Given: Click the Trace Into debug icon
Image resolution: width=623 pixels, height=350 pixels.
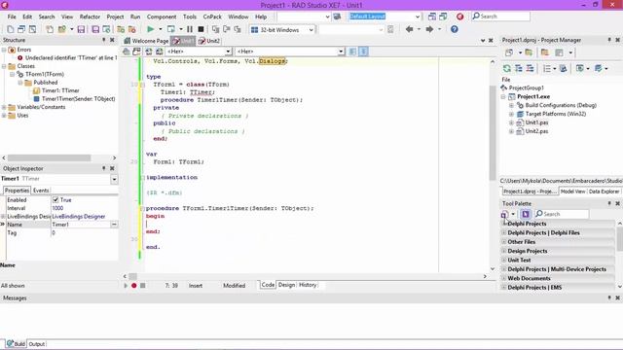Looking at the screenshot, I should point(216,29).
